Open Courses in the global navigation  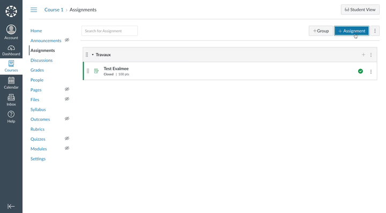coord(11,66)
